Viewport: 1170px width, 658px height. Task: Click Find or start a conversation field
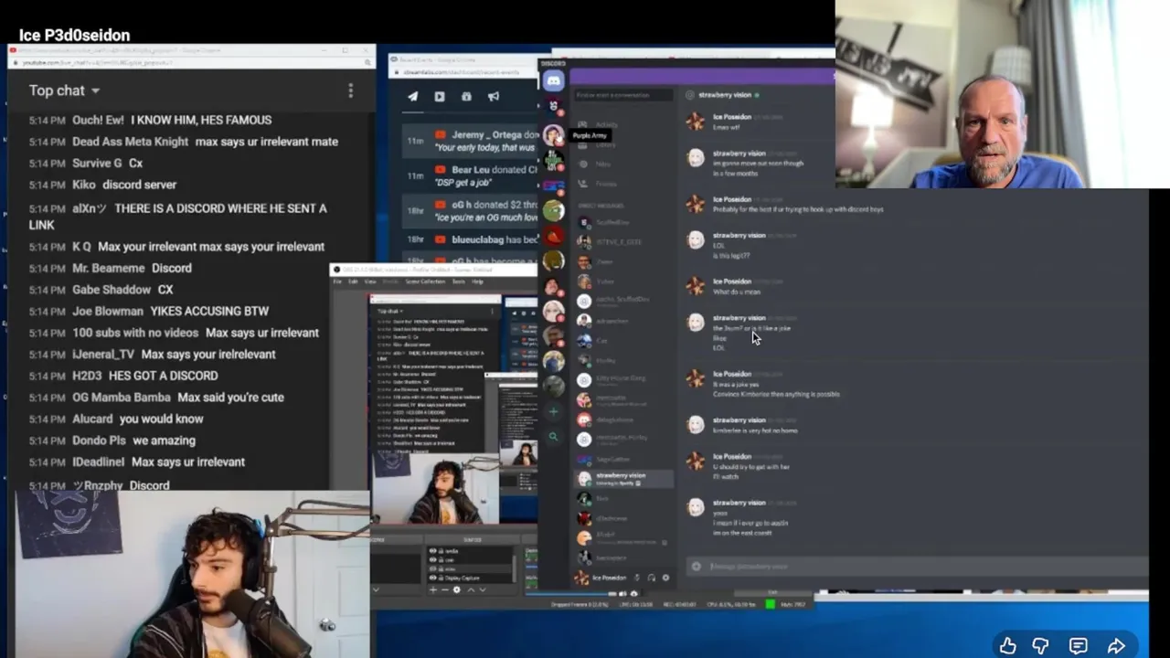point(624,95)
